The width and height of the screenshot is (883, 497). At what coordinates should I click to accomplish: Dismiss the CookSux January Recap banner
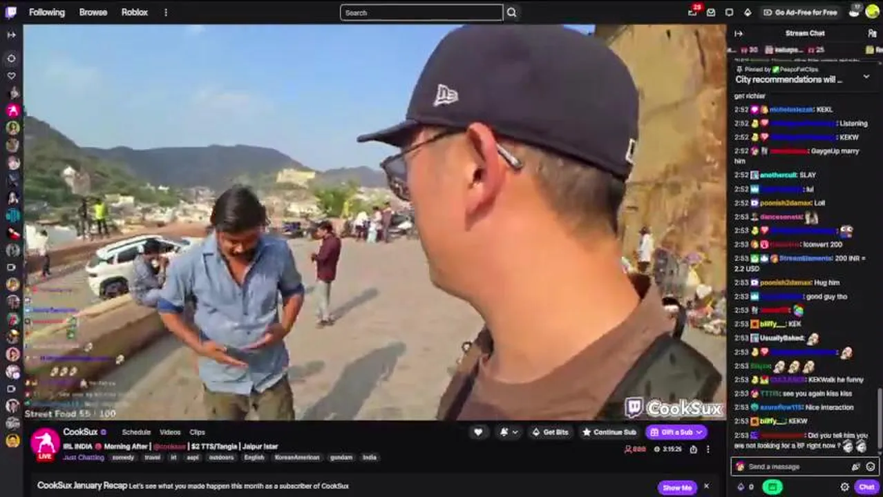click(706, 487)
